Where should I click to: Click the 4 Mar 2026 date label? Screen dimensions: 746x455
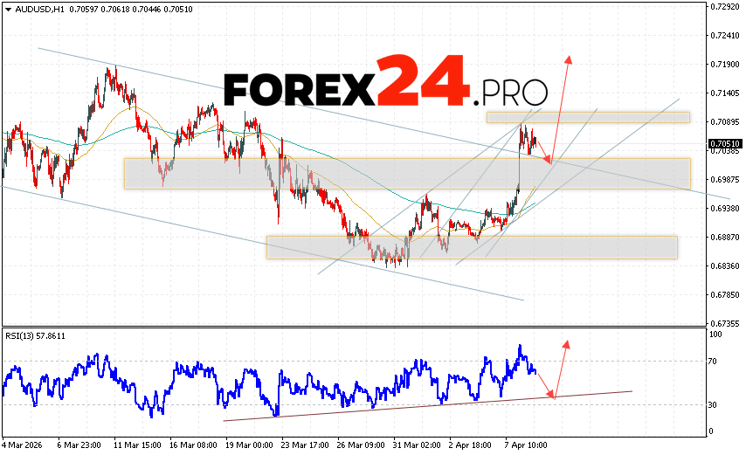24,445
